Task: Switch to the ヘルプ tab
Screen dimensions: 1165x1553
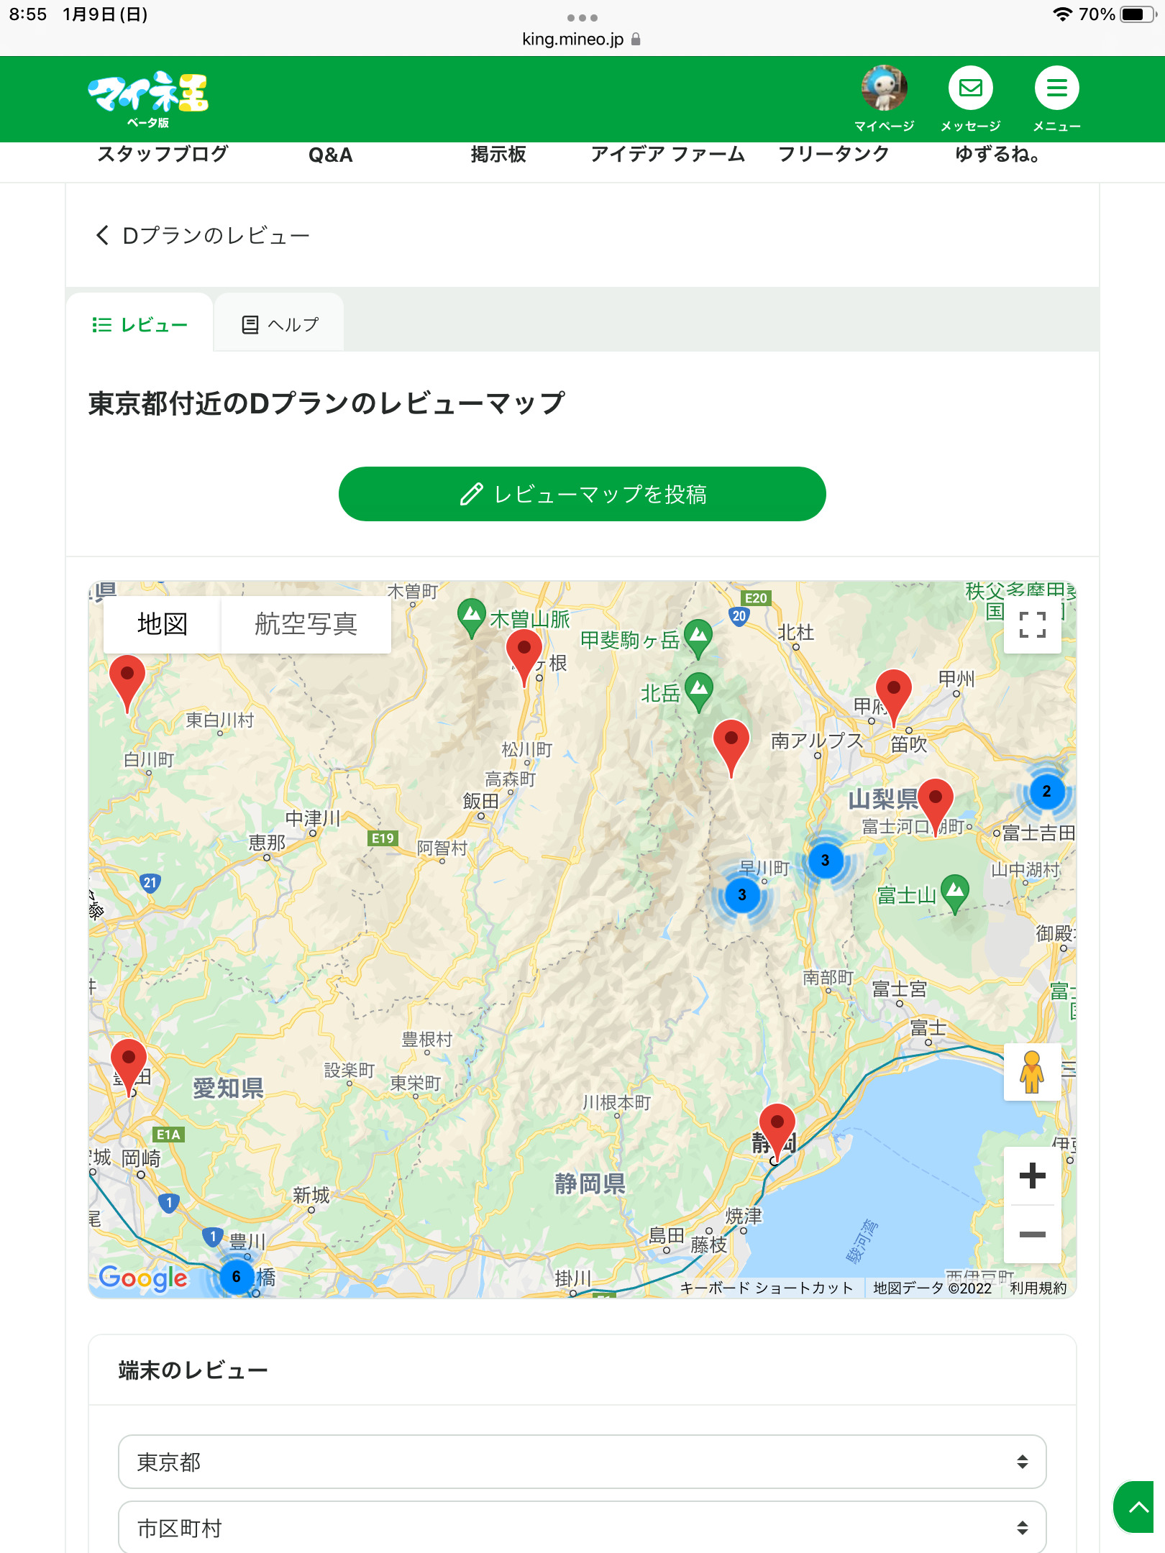Action: pos(279,325)
